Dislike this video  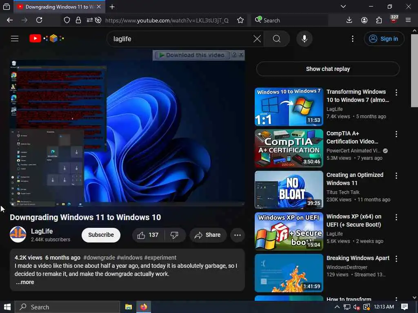pos(175,235)
